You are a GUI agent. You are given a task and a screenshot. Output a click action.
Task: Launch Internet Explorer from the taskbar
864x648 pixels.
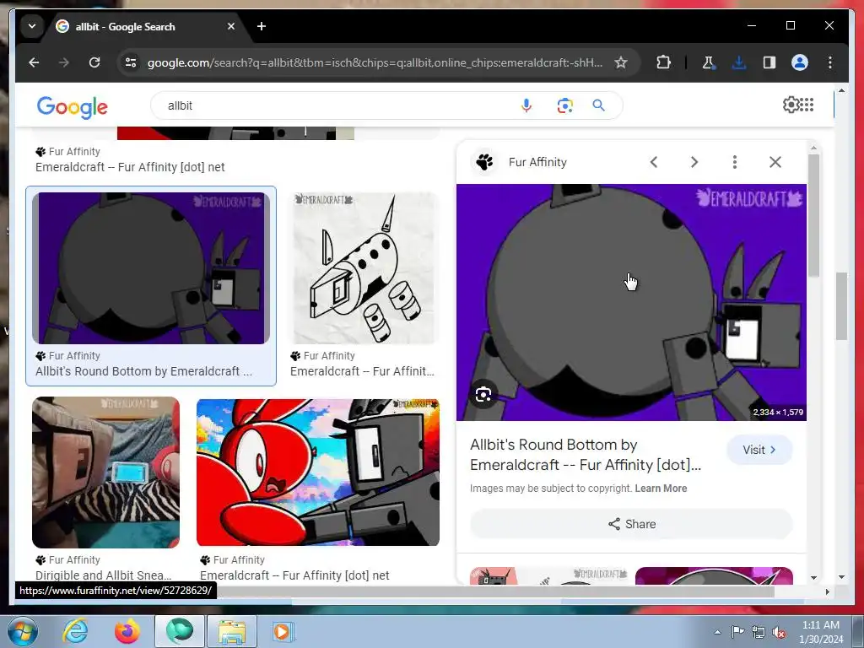(x=75, y=631)
